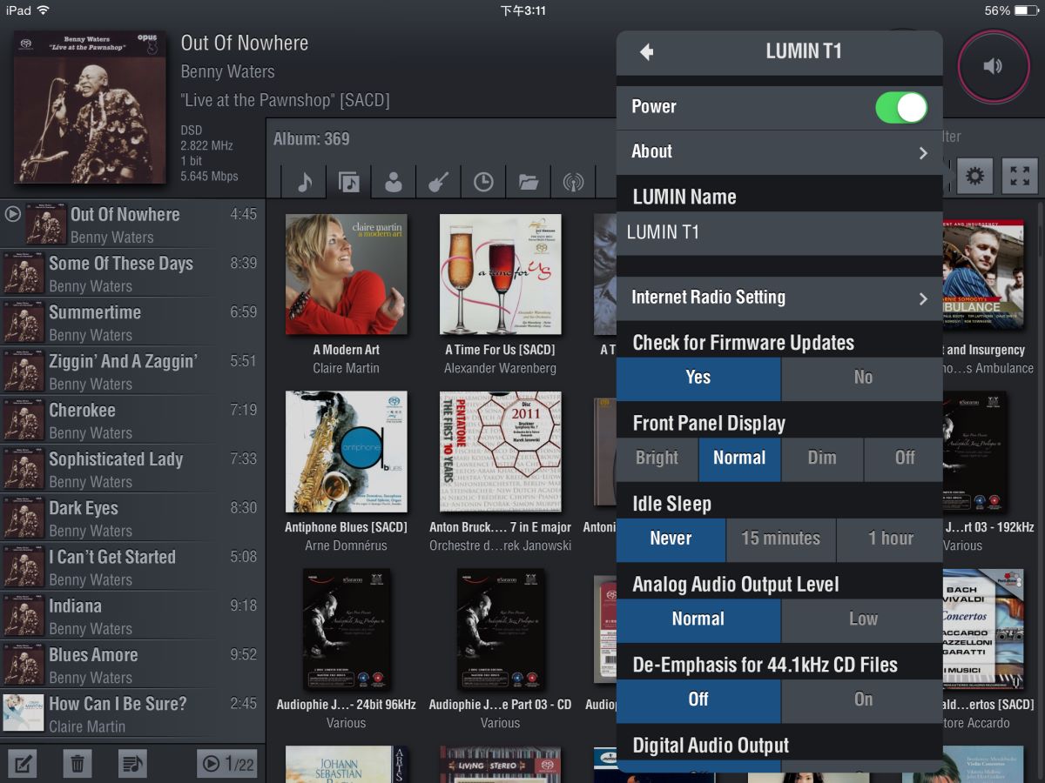Screen dimensions: 1045x783
Task: Turn De-Emphasis for 44.1kHz CD Files Off
Action: (x=698, y=699)
